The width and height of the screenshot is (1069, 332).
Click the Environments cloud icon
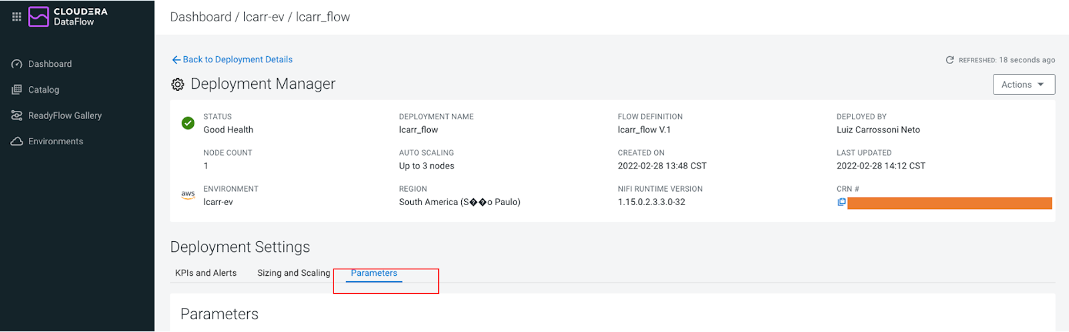(x=17, y=142)
